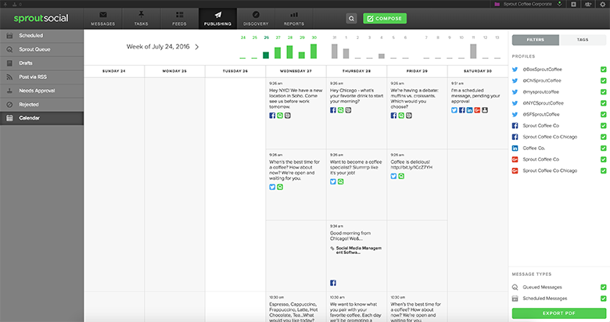This screenshot has height=322, width=610.
Task: Switch to the Tags tab in right panel
Action: coord(583,40)
